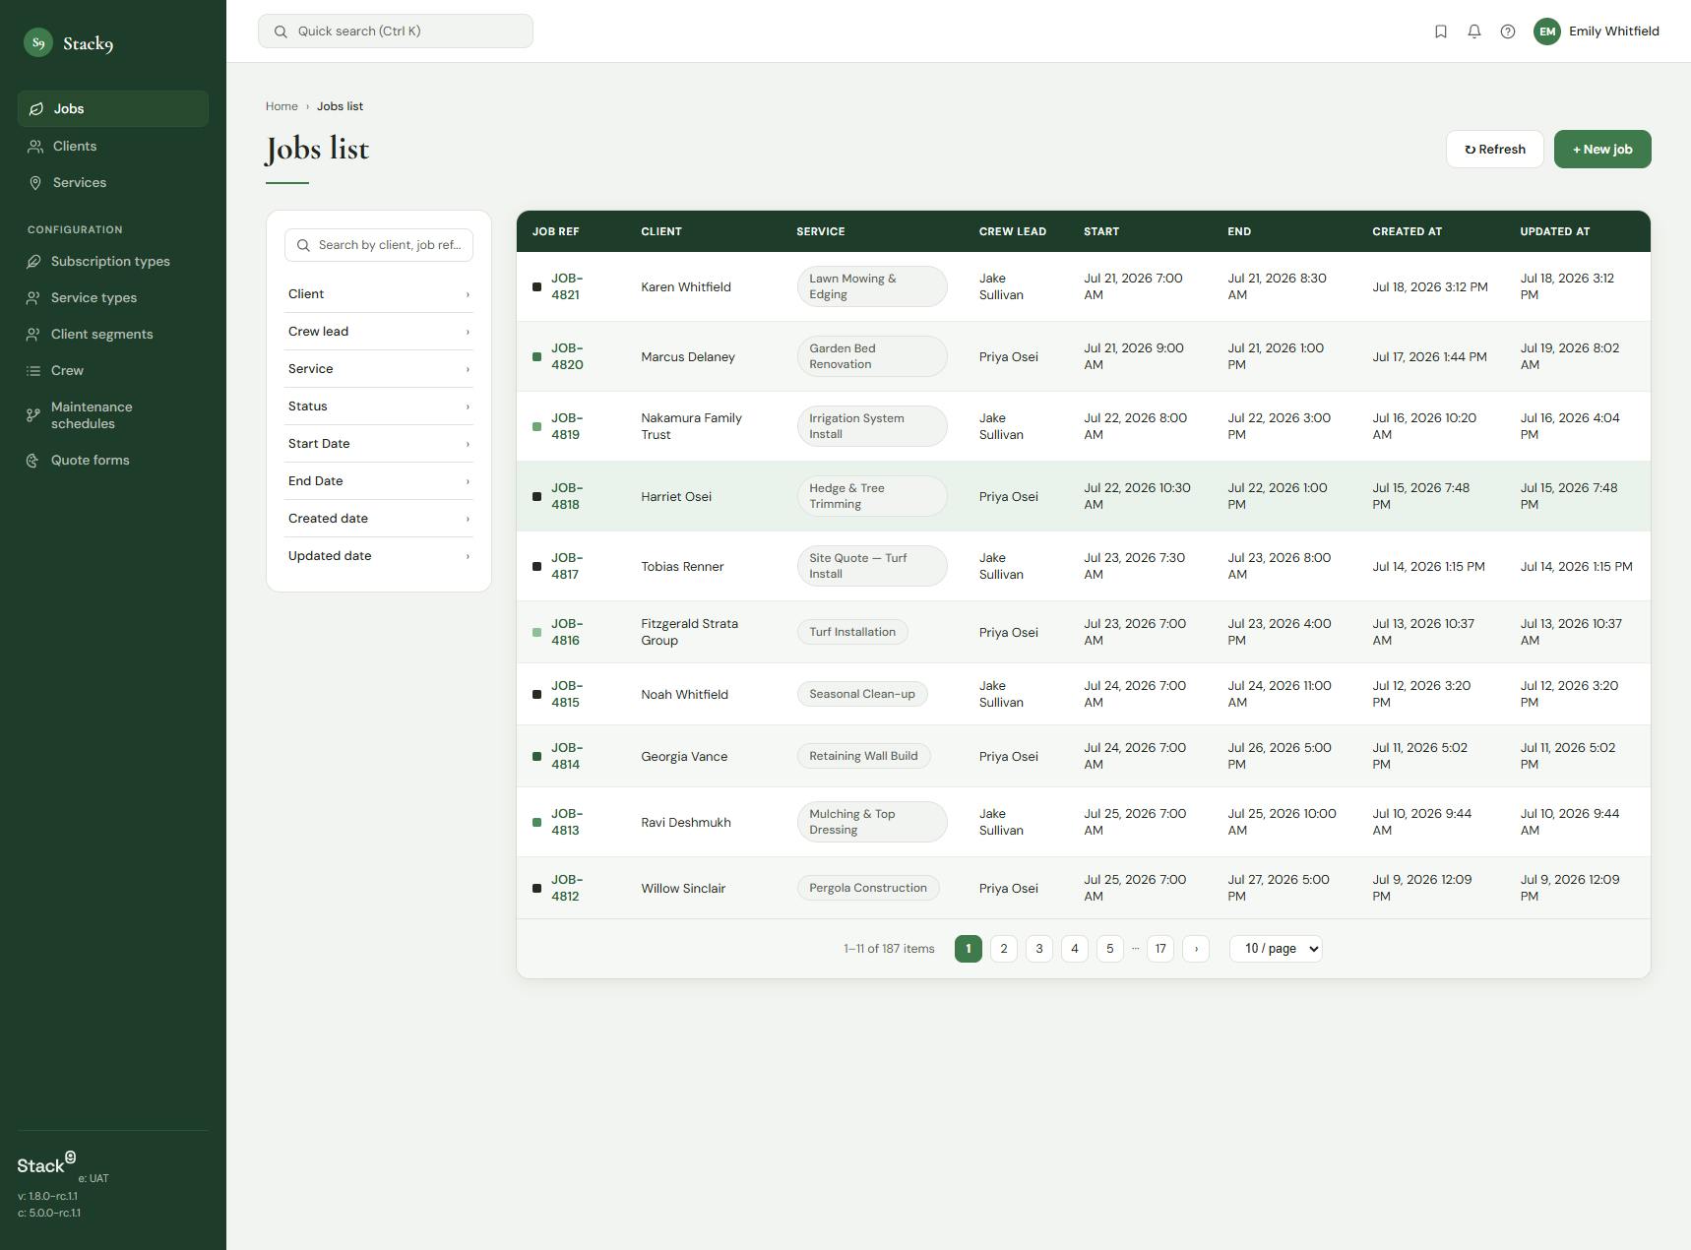
Task: Click the Client segments icon
Action: pos(33,335)
